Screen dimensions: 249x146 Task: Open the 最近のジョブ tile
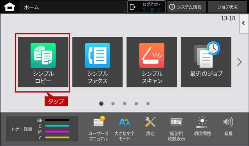point(206,62)
